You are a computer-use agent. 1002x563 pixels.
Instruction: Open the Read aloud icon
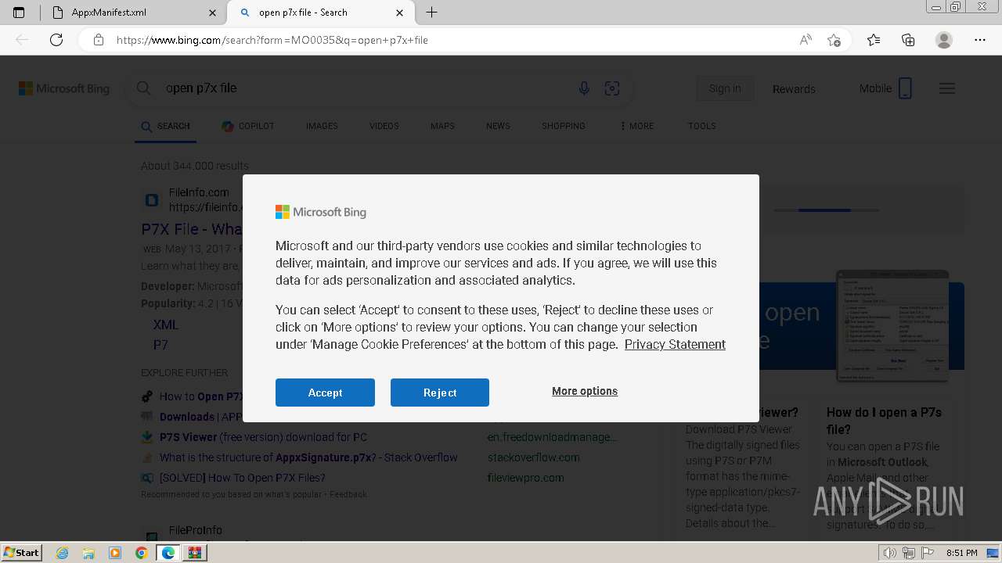[806, 40]
